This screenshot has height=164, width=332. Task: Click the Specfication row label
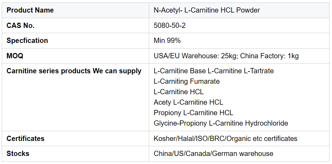pyautogui.click(x=27, y=40)
